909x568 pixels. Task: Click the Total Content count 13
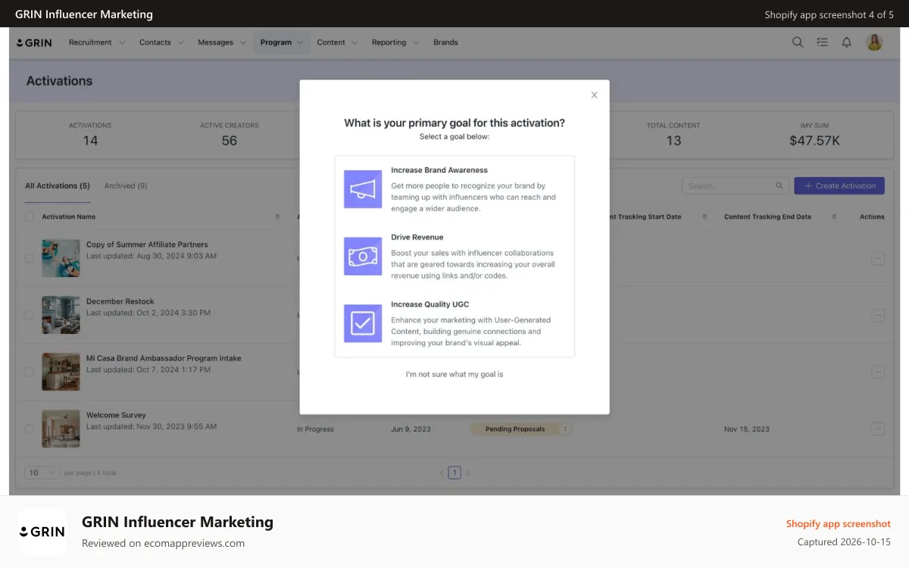(673, 141)
